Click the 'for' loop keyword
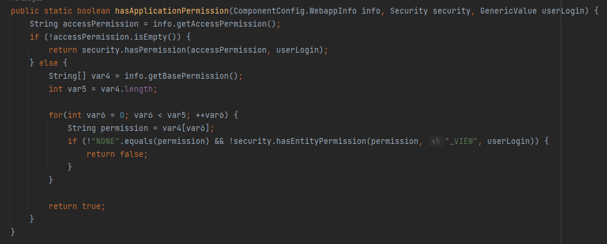Screen dimensions: 607x244 (x=56, y=115)
